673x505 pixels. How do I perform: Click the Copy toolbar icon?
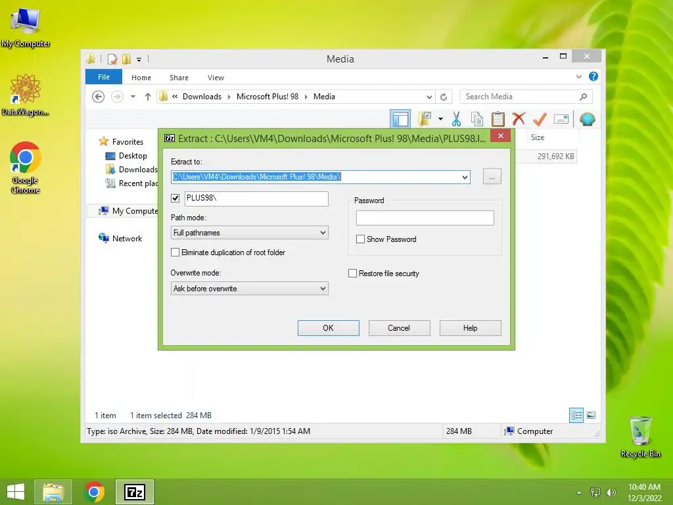477,119
